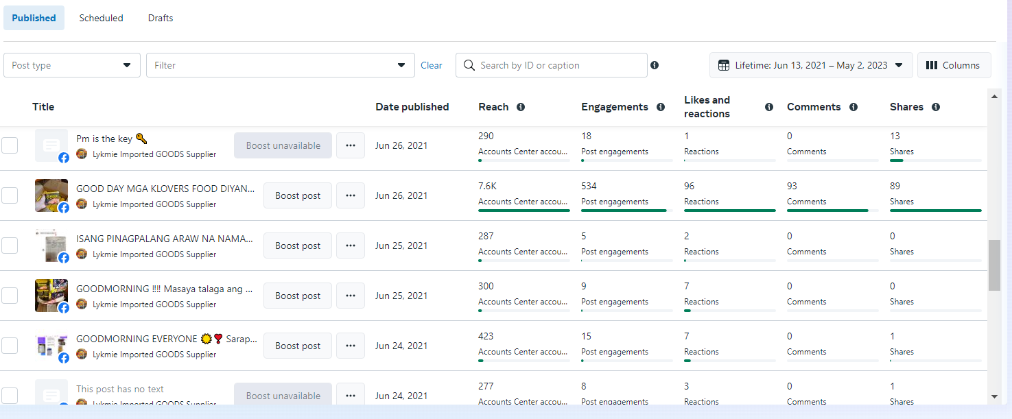Screen dimensions: 1012x419
Task: Open more options for 'Pm is the key' post
Action: click(x=351, y=145)
